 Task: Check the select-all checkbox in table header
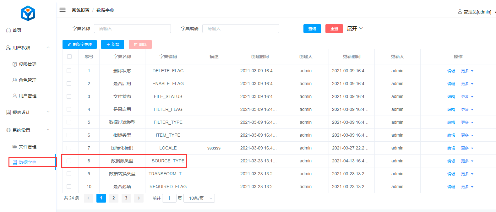(x=69, y=57)
